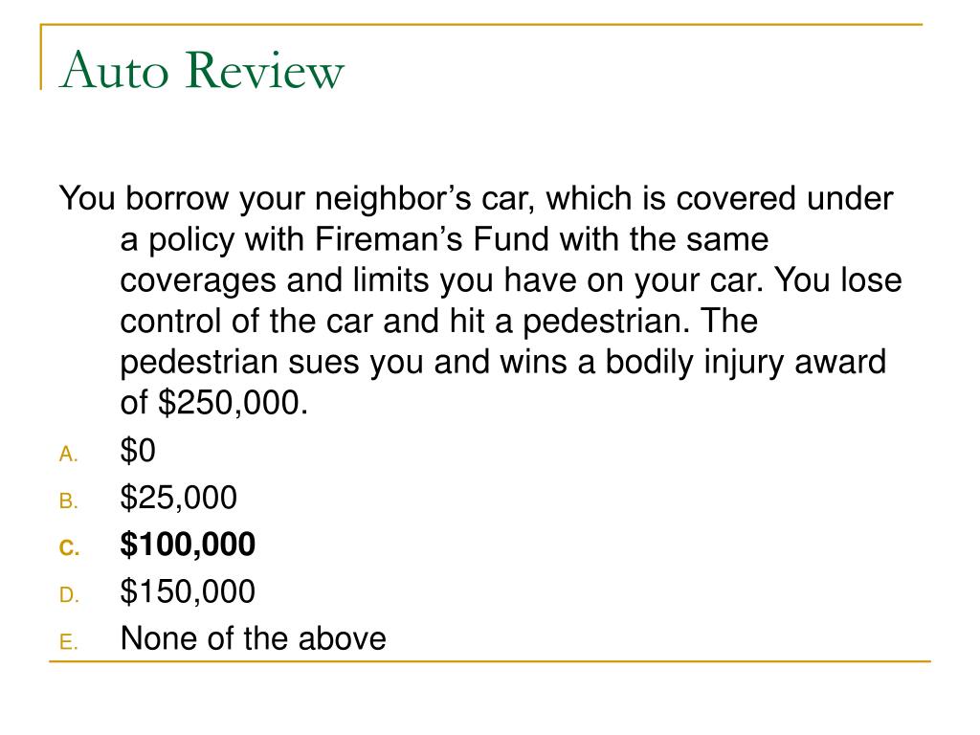Click the line starting "You borrow your neighbor's car"
The width and height of the screenshot is (980, 735).
coord(477,199)
